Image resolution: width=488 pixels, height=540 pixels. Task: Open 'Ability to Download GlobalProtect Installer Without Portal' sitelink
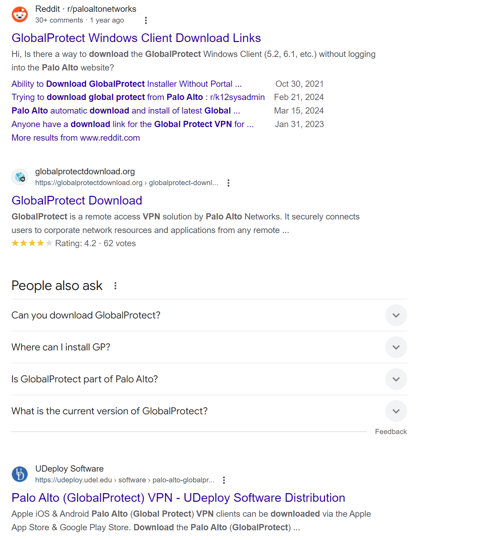126,84
